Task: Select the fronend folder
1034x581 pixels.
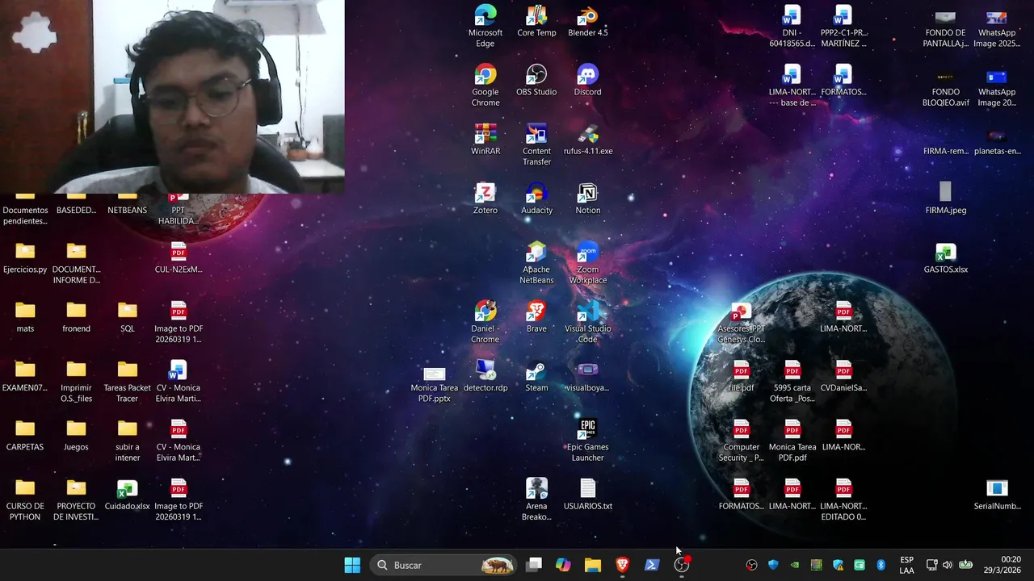Action: tap(76, 316)
